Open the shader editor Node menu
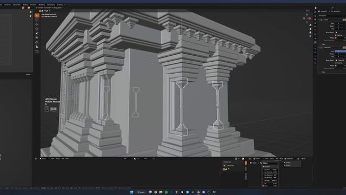346x195 pixels. 281,159
